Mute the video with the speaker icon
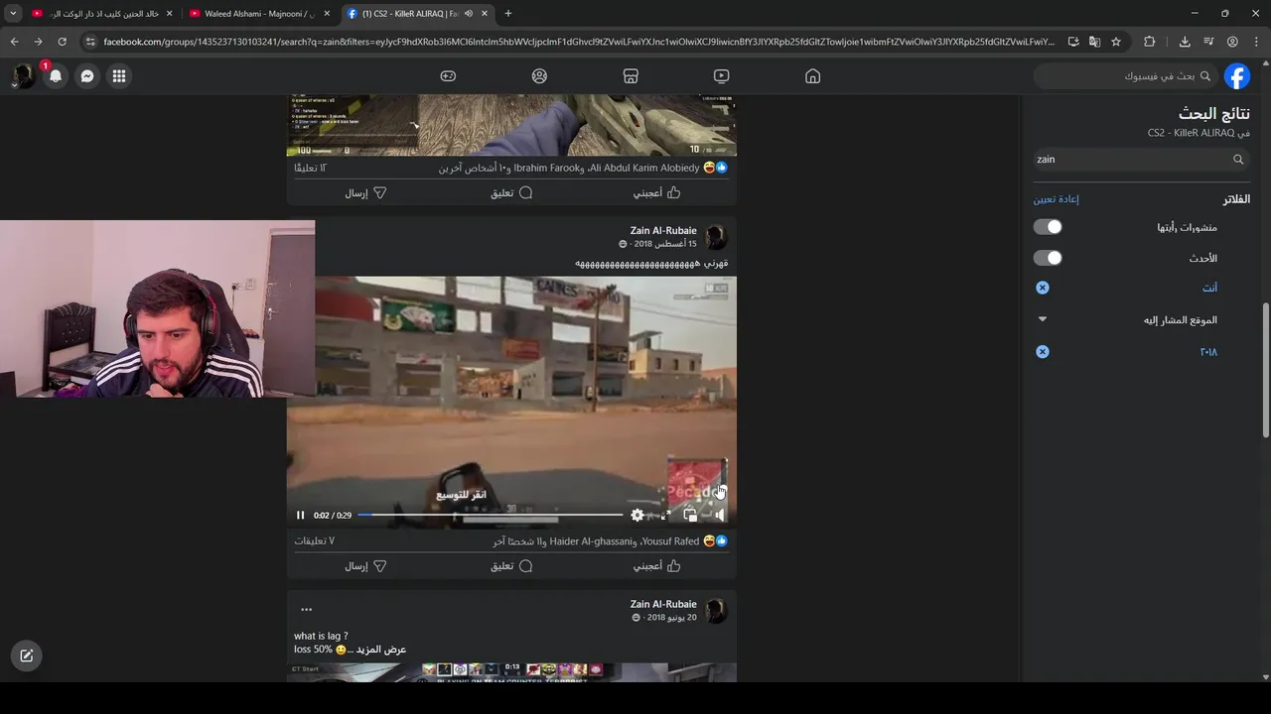This screenshot has width=1271, height=714. pyautogui.click(x=719, y=515)
